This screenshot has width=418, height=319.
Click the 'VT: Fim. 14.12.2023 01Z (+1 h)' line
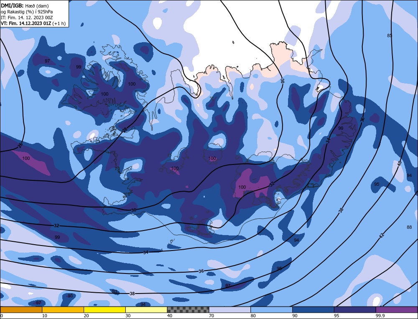33,23
